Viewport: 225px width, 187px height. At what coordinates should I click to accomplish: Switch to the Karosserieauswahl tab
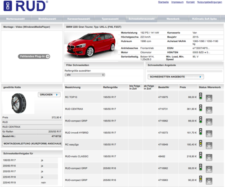(79, 19)
